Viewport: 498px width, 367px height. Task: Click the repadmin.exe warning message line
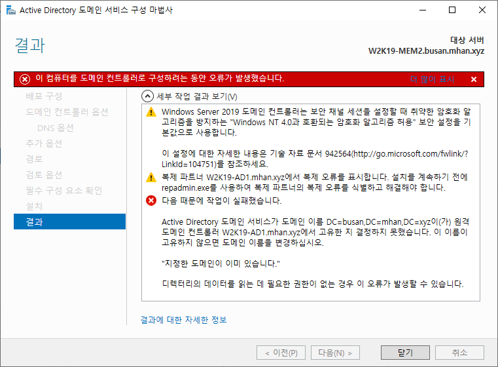click(x=303, y=187)
